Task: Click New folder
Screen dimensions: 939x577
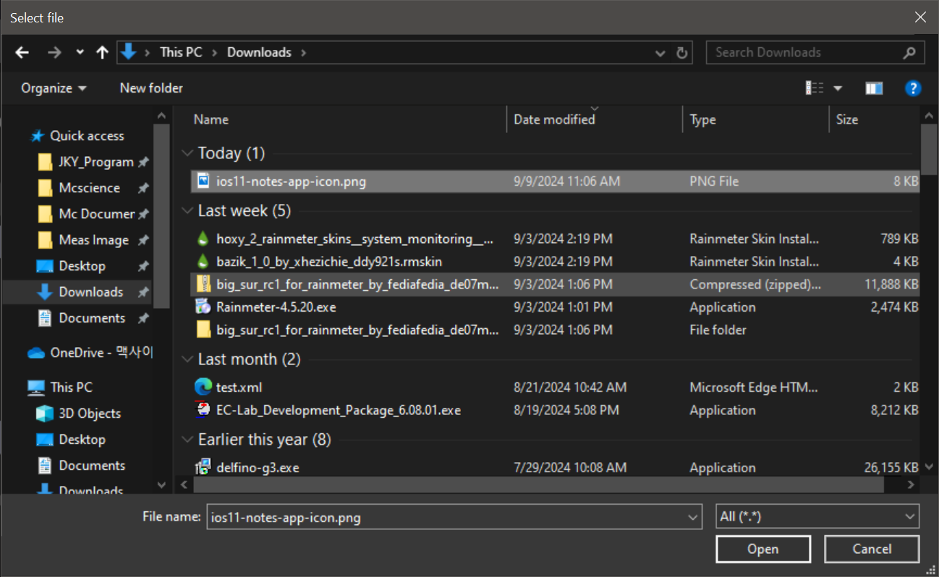Action: (x=151, y=88)
